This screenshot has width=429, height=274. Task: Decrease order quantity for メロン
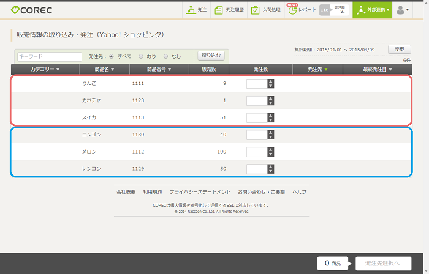(271, 154)
